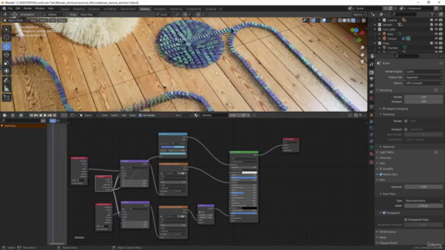This screenshot has width=445, height=250.
Task: Open the Object properties tab
Action: (371, 115)
